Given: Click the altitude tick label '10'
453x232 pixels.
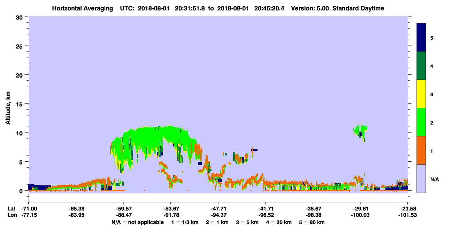Looking at the screenshot, I should 20,133.
